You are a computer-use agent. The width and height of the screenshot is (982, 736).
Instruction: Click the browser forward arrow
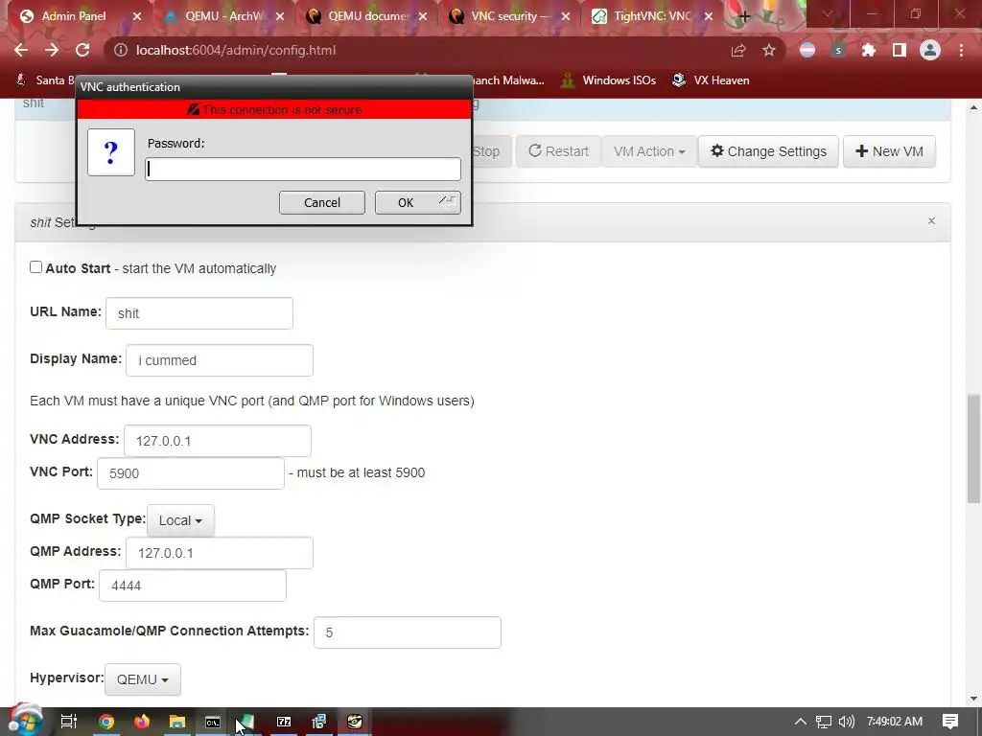click(x=52, y=50)
